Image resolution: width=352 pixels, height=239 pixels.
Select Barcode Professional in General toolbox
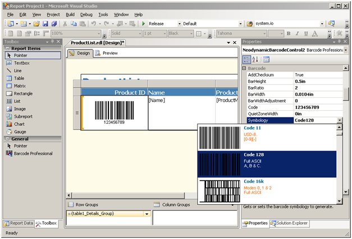33,154
